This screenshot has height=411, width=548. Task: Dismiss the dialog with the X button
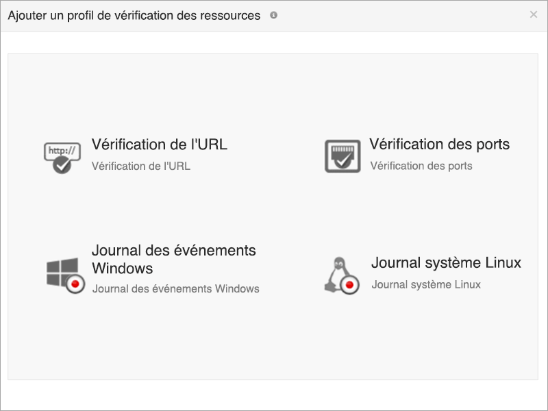[x=534, y=14]
